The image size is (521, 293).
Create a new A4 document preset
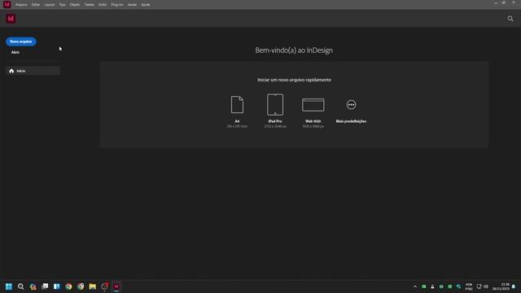(x=237, y=112)
